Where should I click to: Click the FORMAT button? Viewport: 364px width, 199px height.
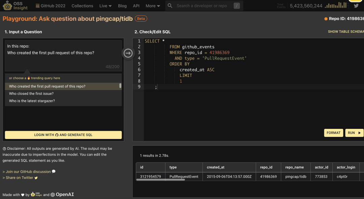coord(333,133)
